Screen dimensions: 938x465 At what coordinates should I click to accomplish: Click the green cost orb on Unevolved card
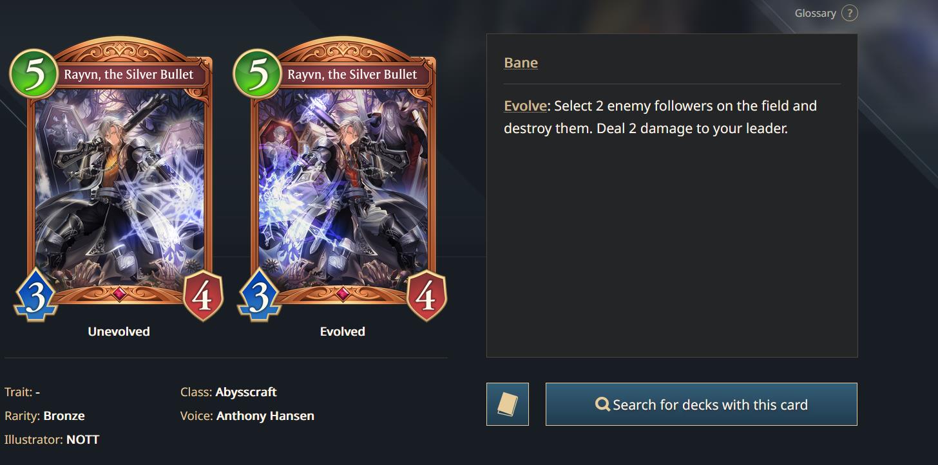pos(33,74)
